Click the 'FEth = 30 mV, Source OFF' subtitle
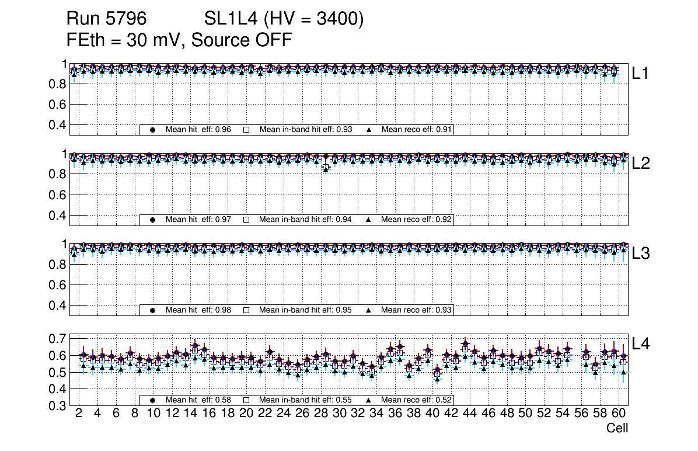698x451 pixels. coord(179,40)
